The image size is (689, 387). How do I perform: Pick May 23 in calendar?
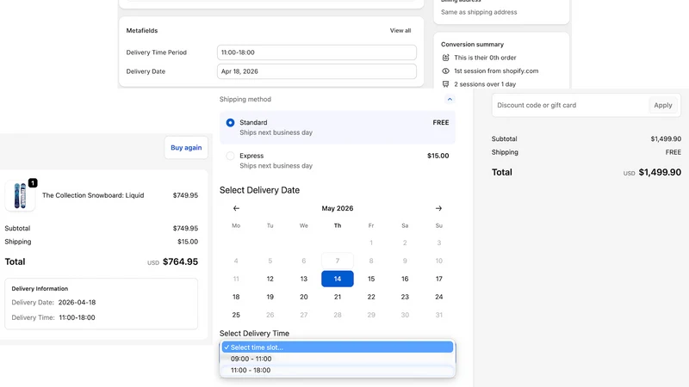(405, 297)
